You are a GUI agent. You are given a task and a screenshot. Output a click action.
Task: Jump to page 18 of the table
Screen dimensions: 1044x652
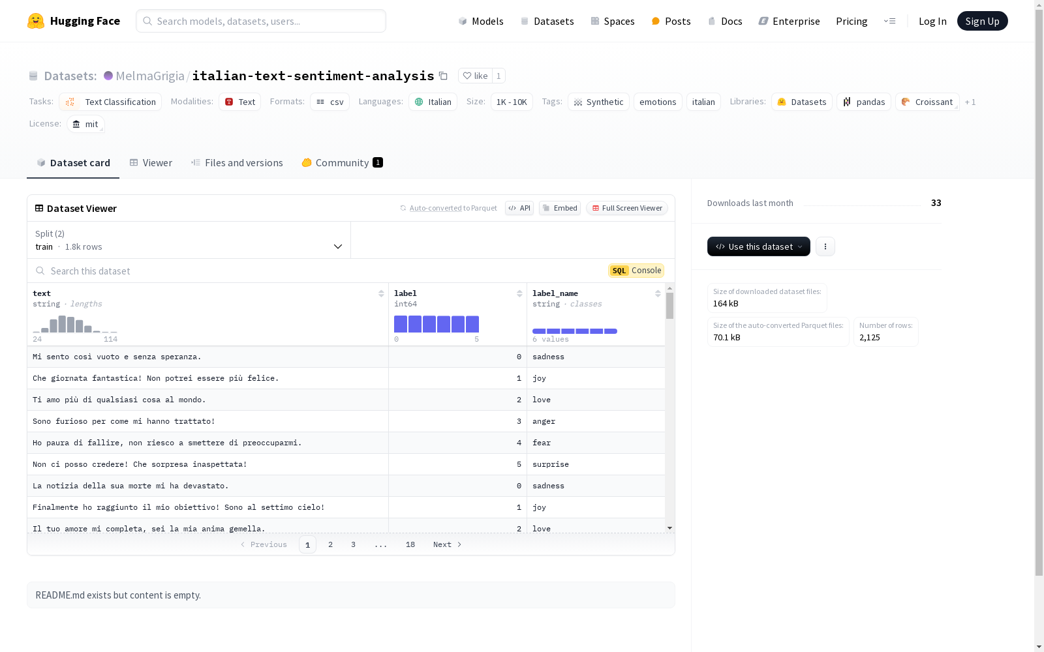[x=410, y=544]
